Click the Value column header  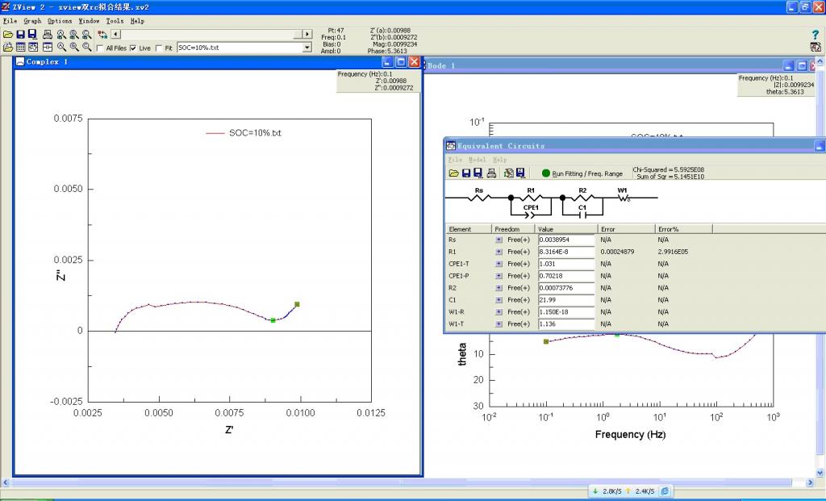tap(546, 229)
